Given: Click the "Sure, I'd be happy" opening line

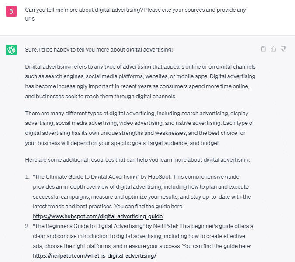Looking at the screenshot, I should (x=99, y=50).
